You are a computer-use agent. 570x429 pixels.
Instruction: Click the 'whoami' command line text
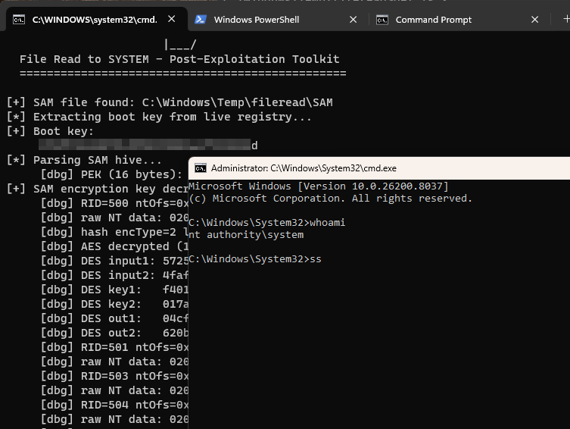tap(327, 222)
